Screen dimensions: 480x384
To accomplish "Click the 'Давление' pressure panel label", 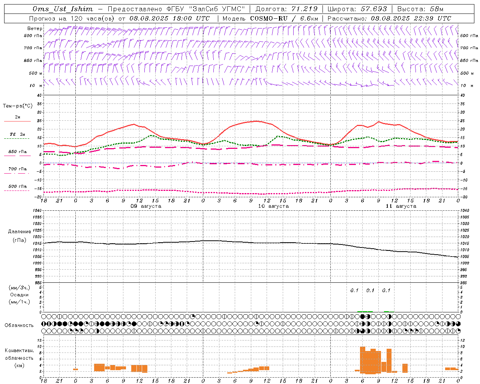I will coord(19,232).
